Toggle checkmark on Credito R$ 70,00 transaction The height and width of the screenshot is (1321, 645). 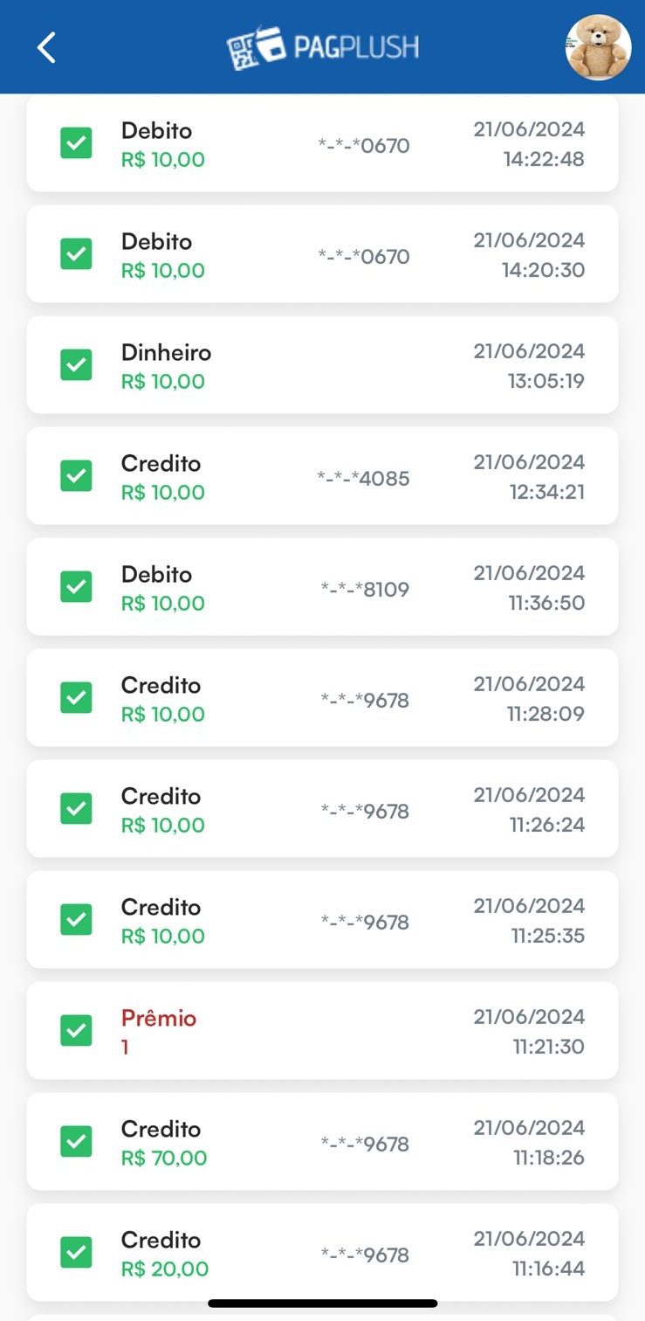(x=76, y=1142)
